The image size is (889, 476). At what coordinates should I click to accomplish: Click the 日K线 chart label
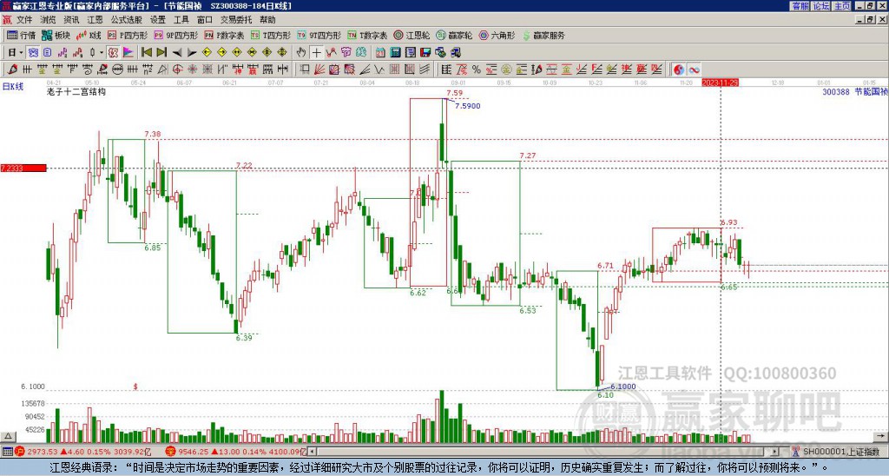coord(13,87)
